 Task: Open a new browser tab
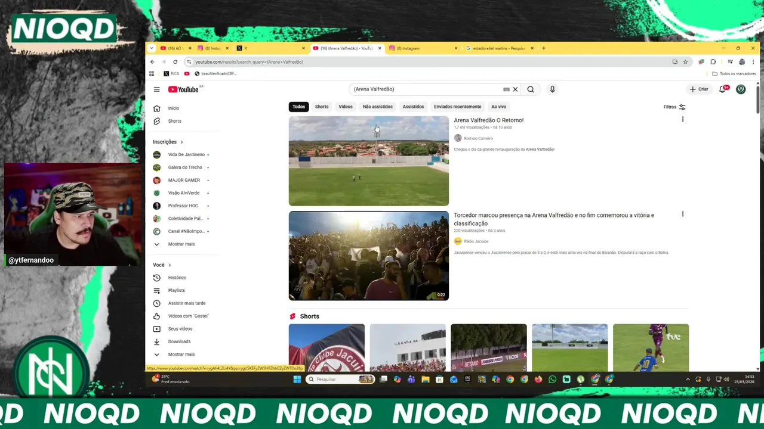point(543,48)
